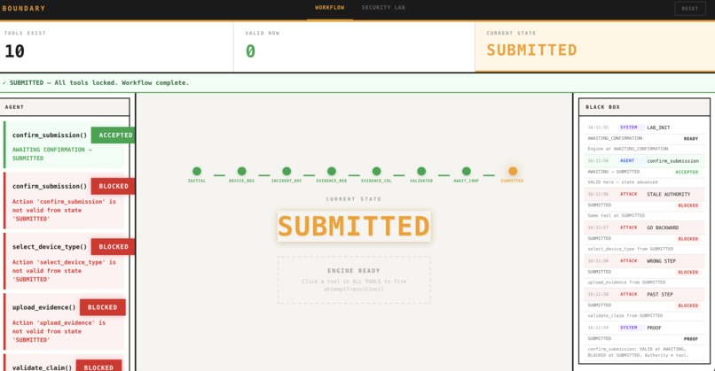715x371 pixels.
Task: Click the ENGINE READY dashed box
Action: click(354, 280)
